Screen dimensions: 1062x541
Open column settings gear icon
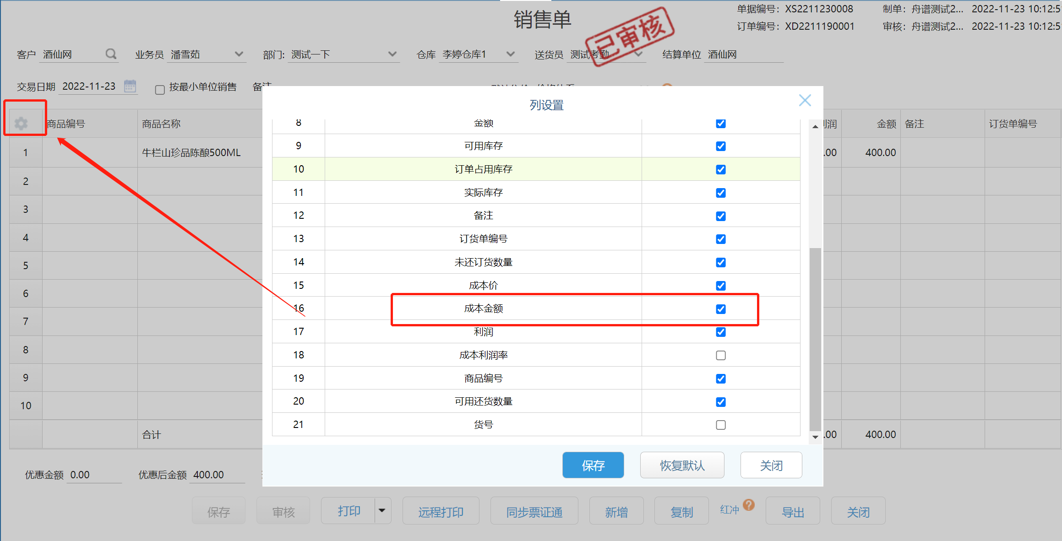pyautogui.click(x=21, y=123)
